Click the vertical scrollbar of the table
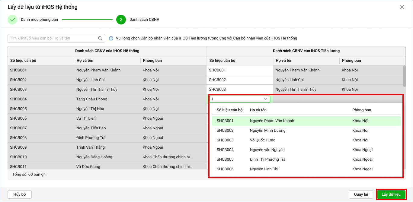 click(x=404, y=76)
